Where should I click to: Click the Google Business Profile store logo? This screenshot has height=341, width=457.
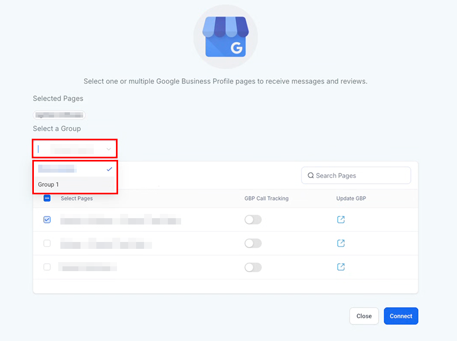tap(226, 37)
